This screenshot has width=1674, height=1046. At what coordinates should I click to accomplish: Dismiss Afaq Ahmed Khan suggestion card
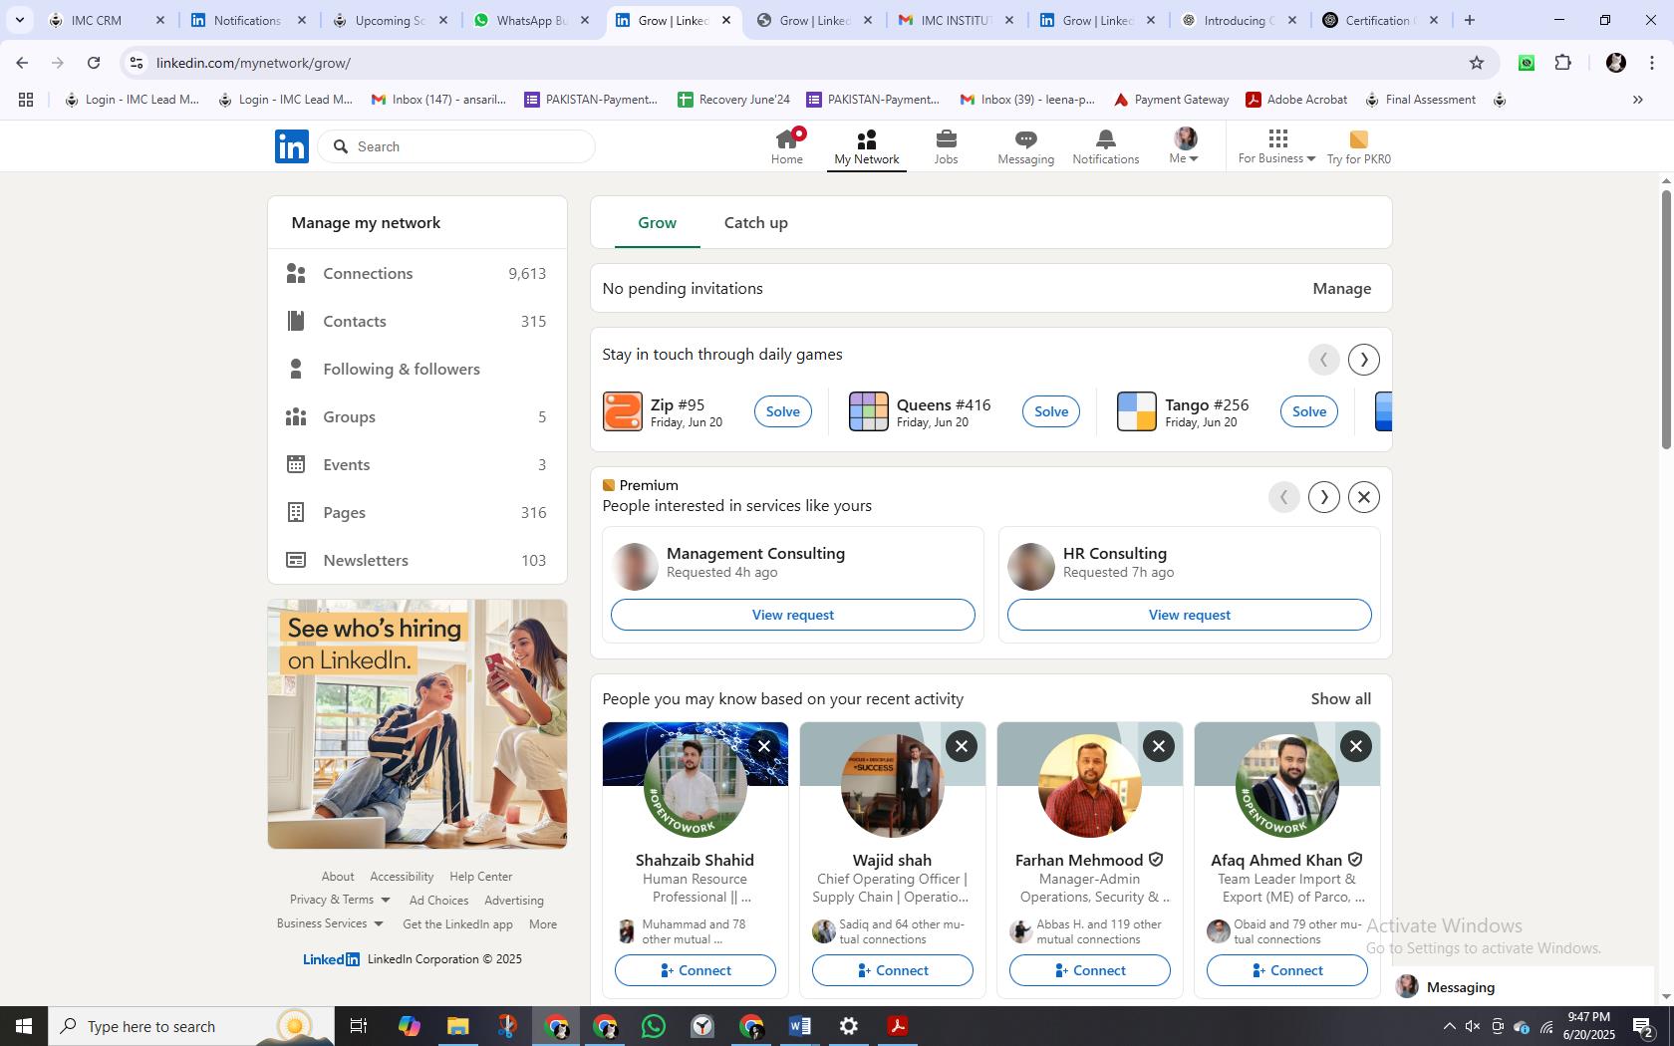click(x=1356, y=746)
